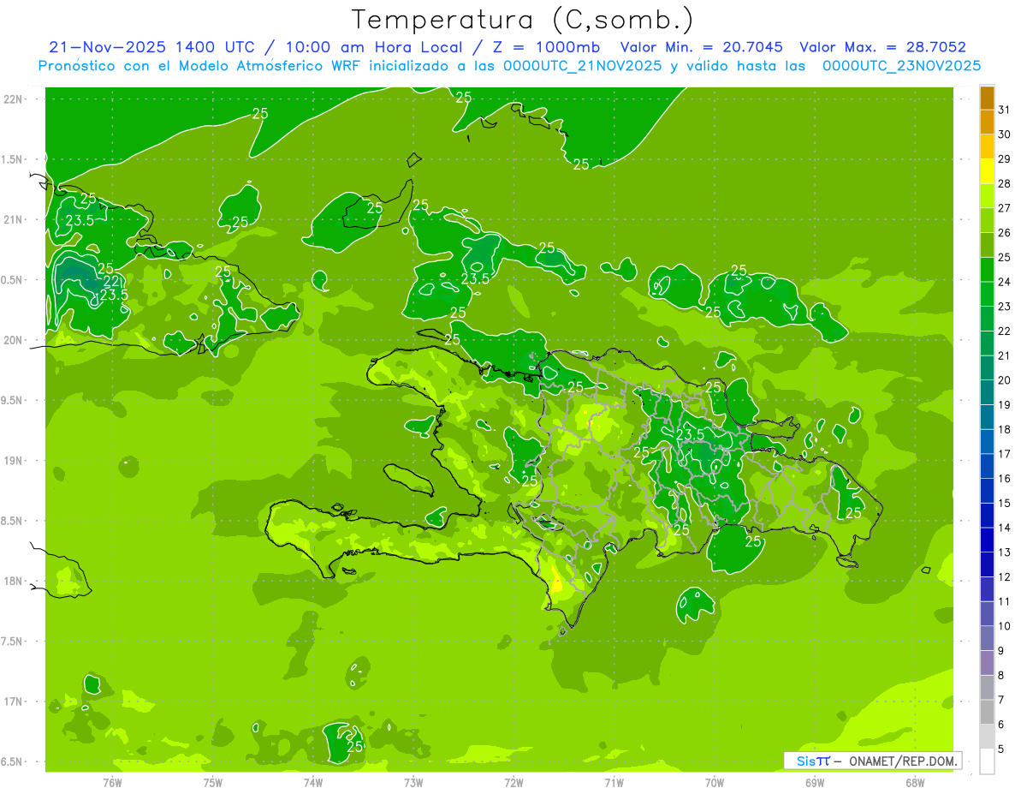
Task: Click the "75W" longitude axis label
Action: 213,783
